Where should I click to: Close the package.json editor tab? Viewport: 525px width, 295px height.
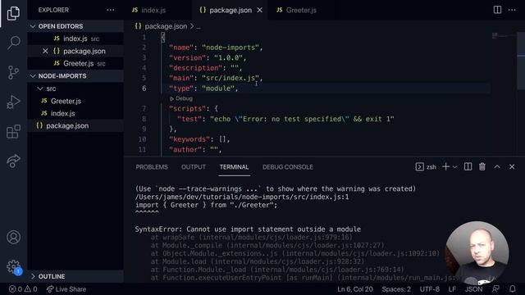[259, 11]
